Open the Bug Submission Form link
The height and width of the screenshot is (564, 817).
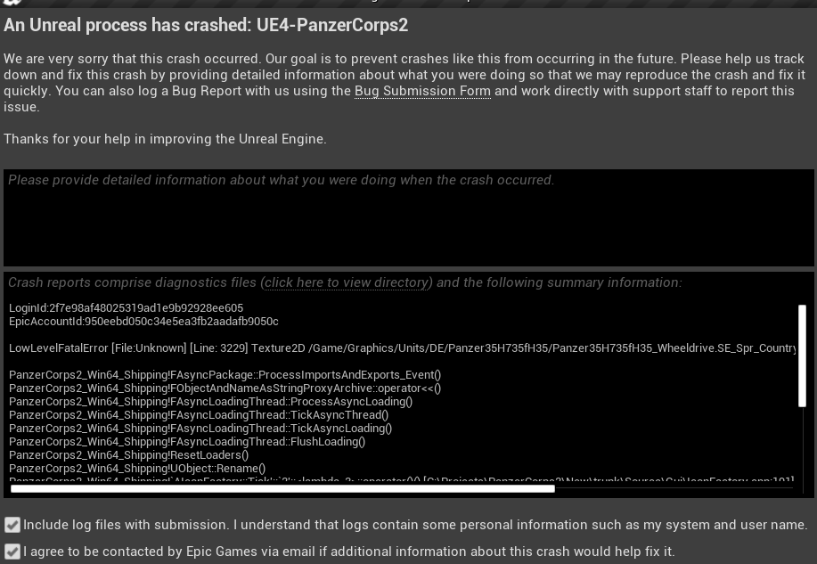(422, 91)
